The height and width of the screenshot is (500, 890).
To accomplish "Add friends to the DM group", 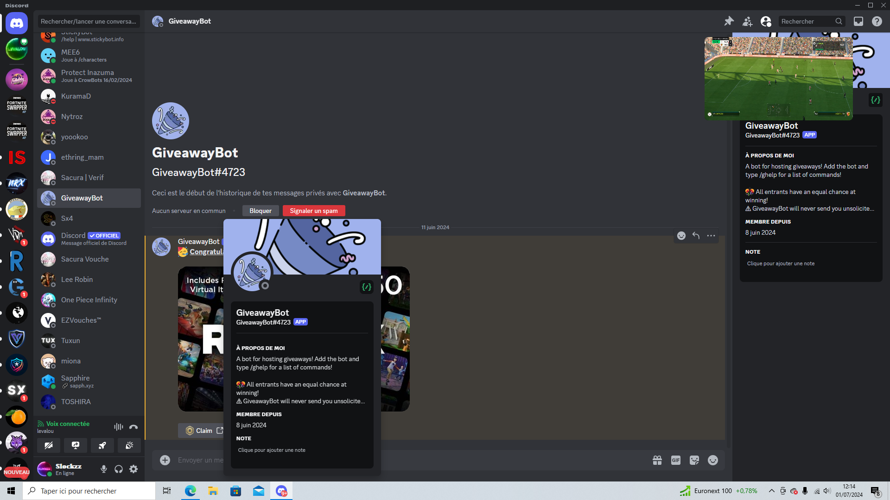I will (x=748, y=21).
